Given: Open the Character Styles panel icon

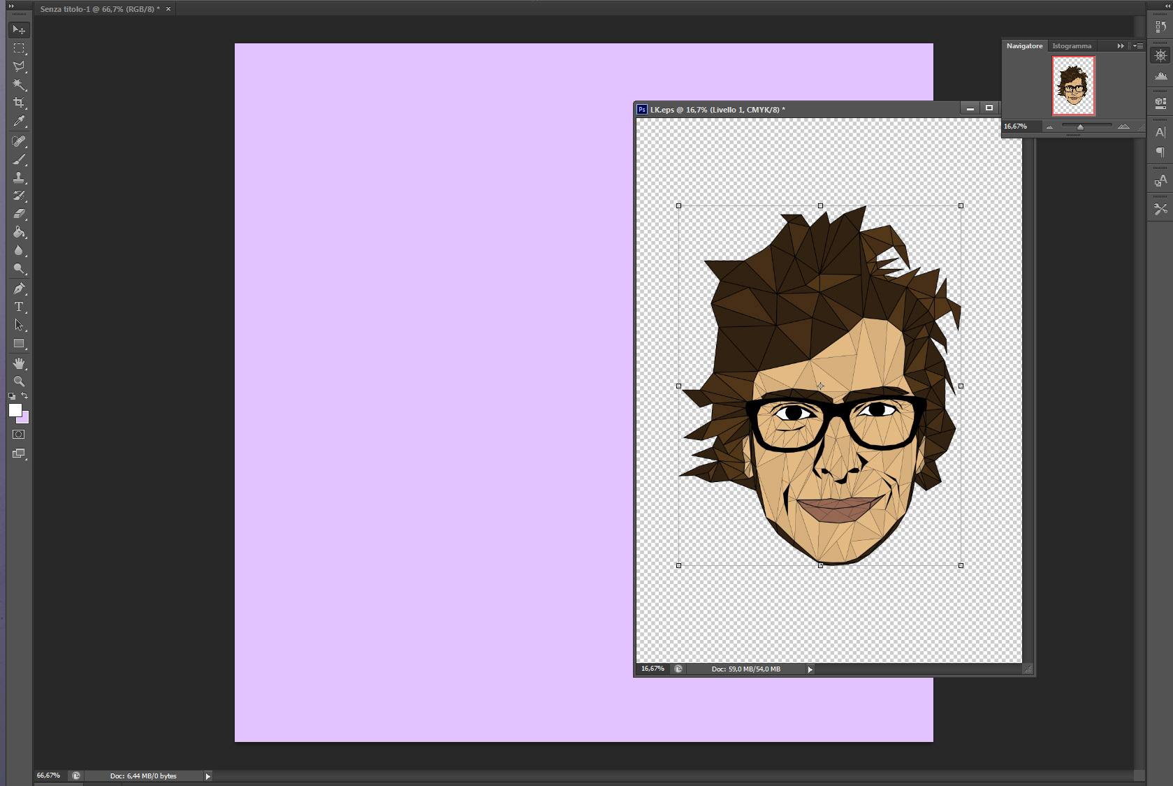Looking at the screenshot, I should click(x=1160, y=180).
